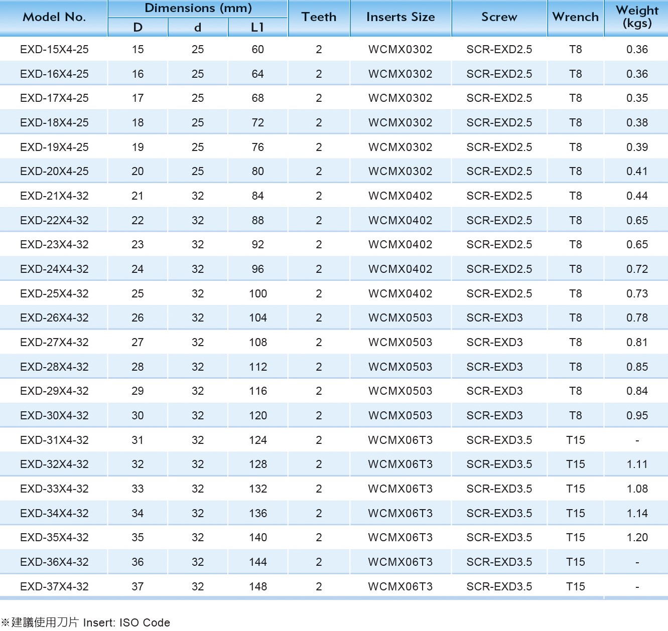Viewport: 668px width, 631px height.
Task: Select the EXD-26X4-32 model cell
Action: (x=54, y=318)
